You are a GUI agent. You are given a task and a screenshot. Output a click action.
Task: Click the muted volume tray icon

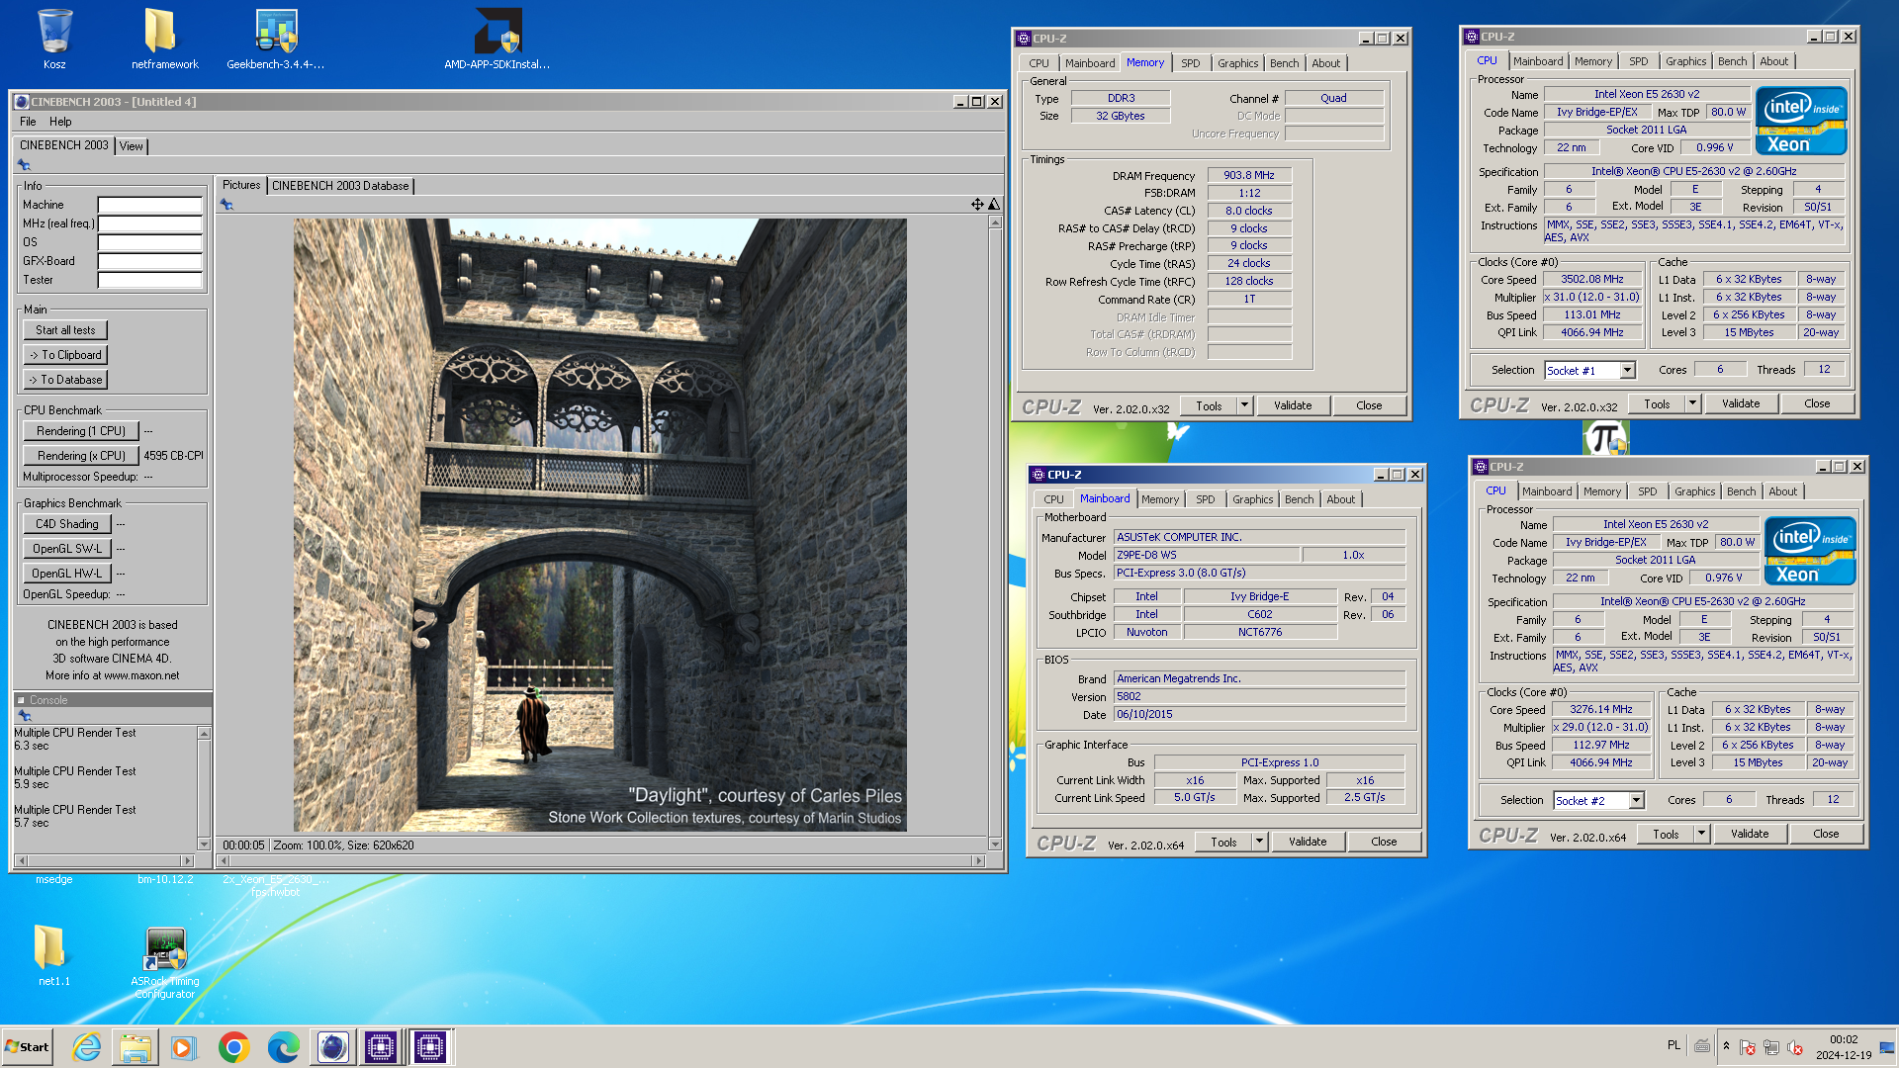[x=1795, y=1047]
